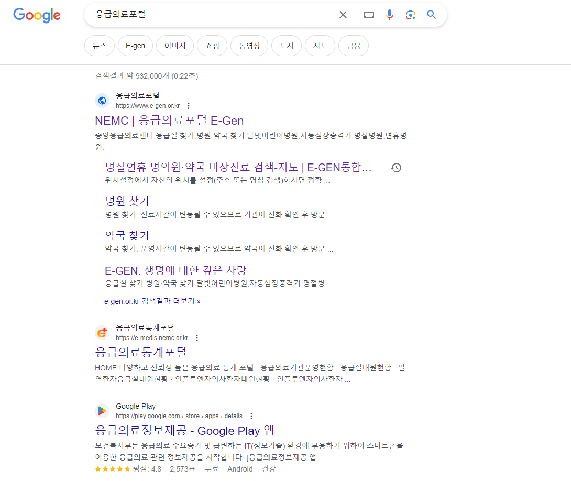
Task: Open the 응급의료통계포털 result title
Action: (141, 352)
